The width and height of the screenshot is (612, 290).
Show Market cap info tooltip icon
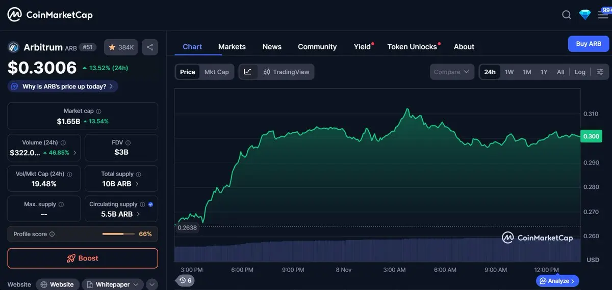(x=99, y=111)
